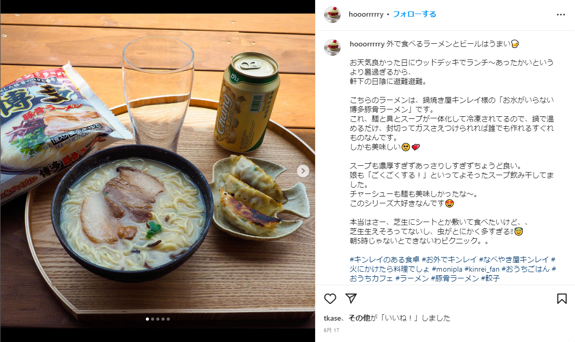Screen dimensions: 575x342
Task: Jump to the second carousel dot indicator
Action: coord(153,319)
